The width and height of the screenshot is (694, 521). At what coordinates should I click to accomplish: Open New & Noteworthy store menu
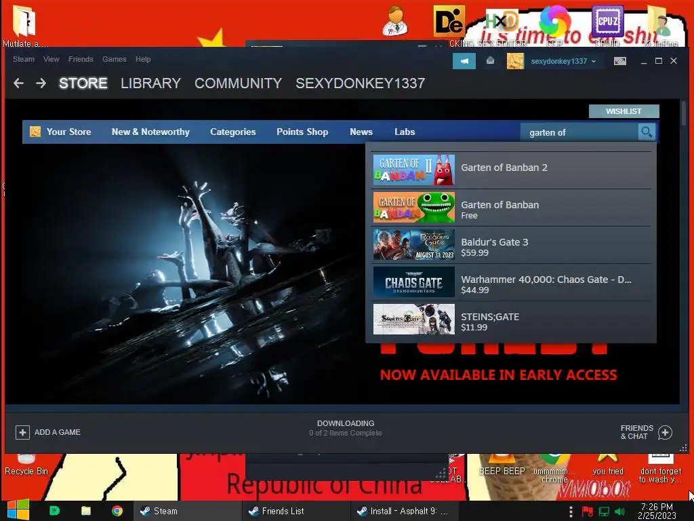pos(150,132)
